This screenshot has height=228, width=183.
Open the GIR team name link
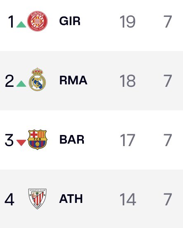click(x=70, y=21)
